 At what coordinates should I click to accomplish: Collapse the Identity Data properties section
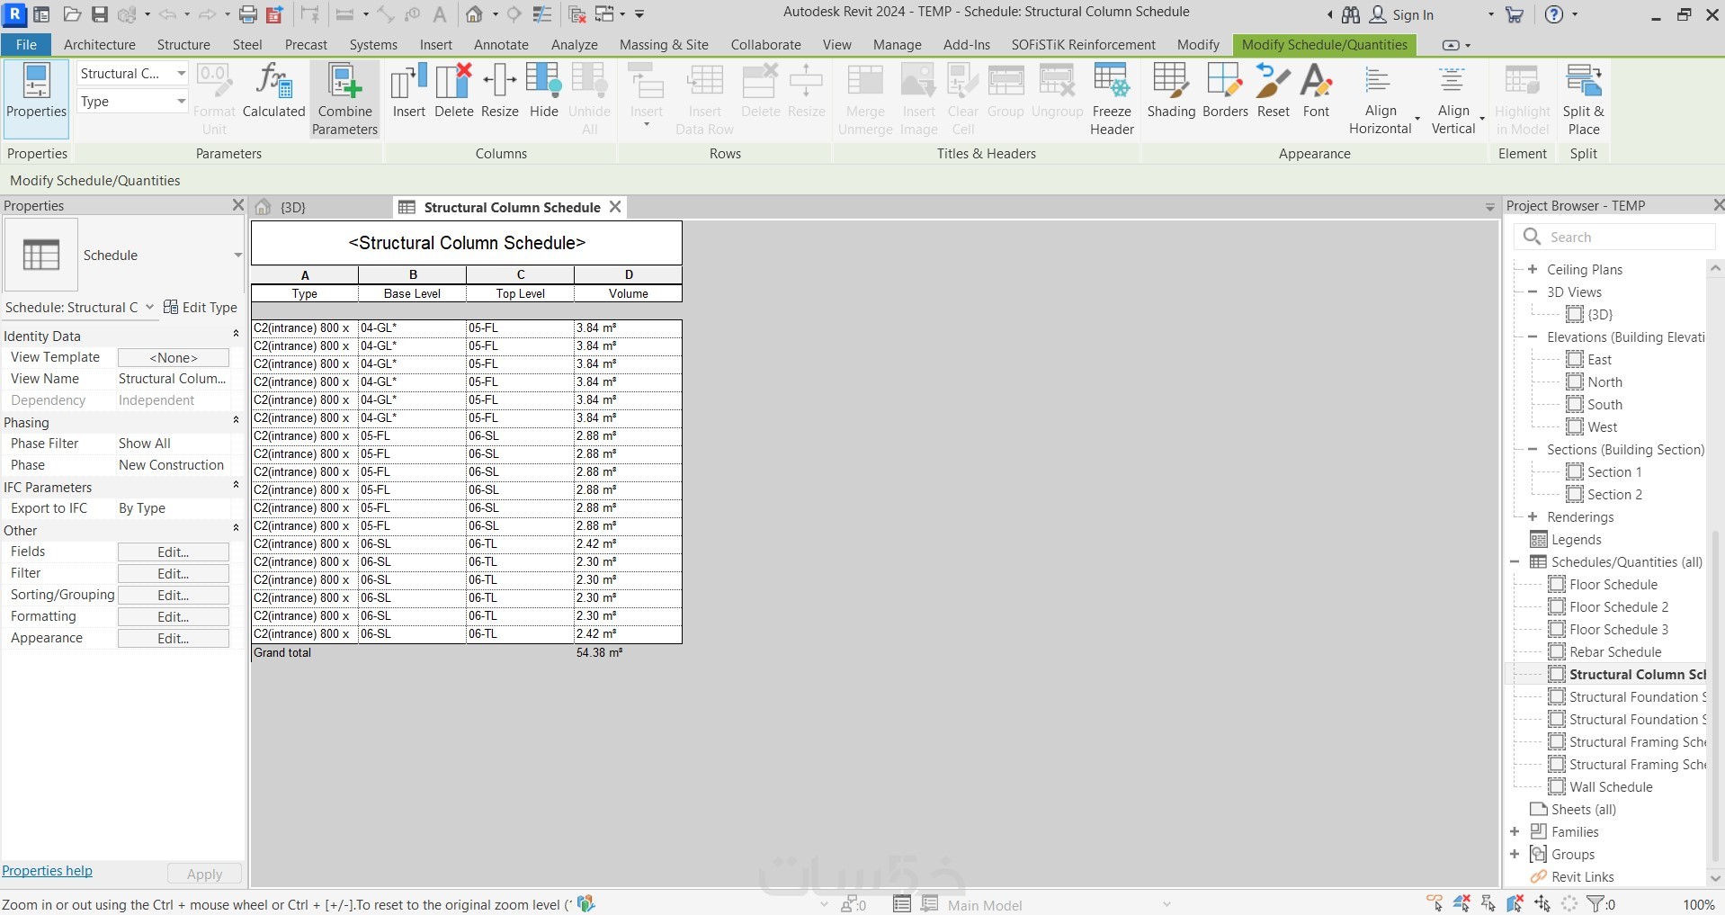point(236,334)
